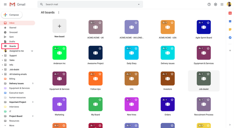Star the Anderson Inc board
234x128 pixels.
(x=64, y=48)
